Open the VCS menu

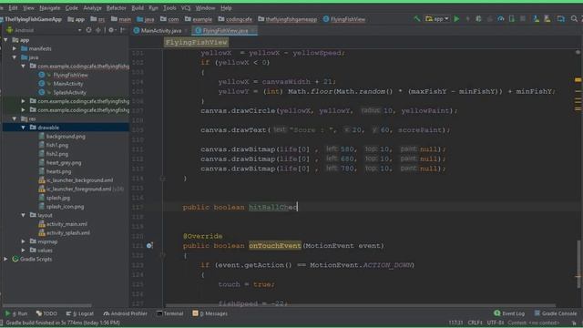pos(186,7)
